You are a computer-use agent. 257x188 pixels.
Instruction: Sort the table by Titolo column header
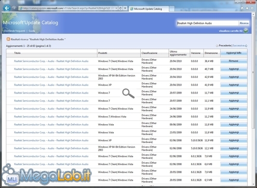(17, 53)
